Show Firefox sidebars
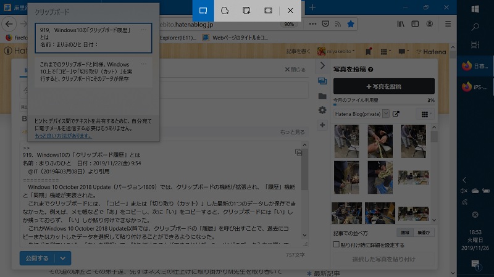The height and width of the screenshot is (277, 494). [x=415, y=24]
